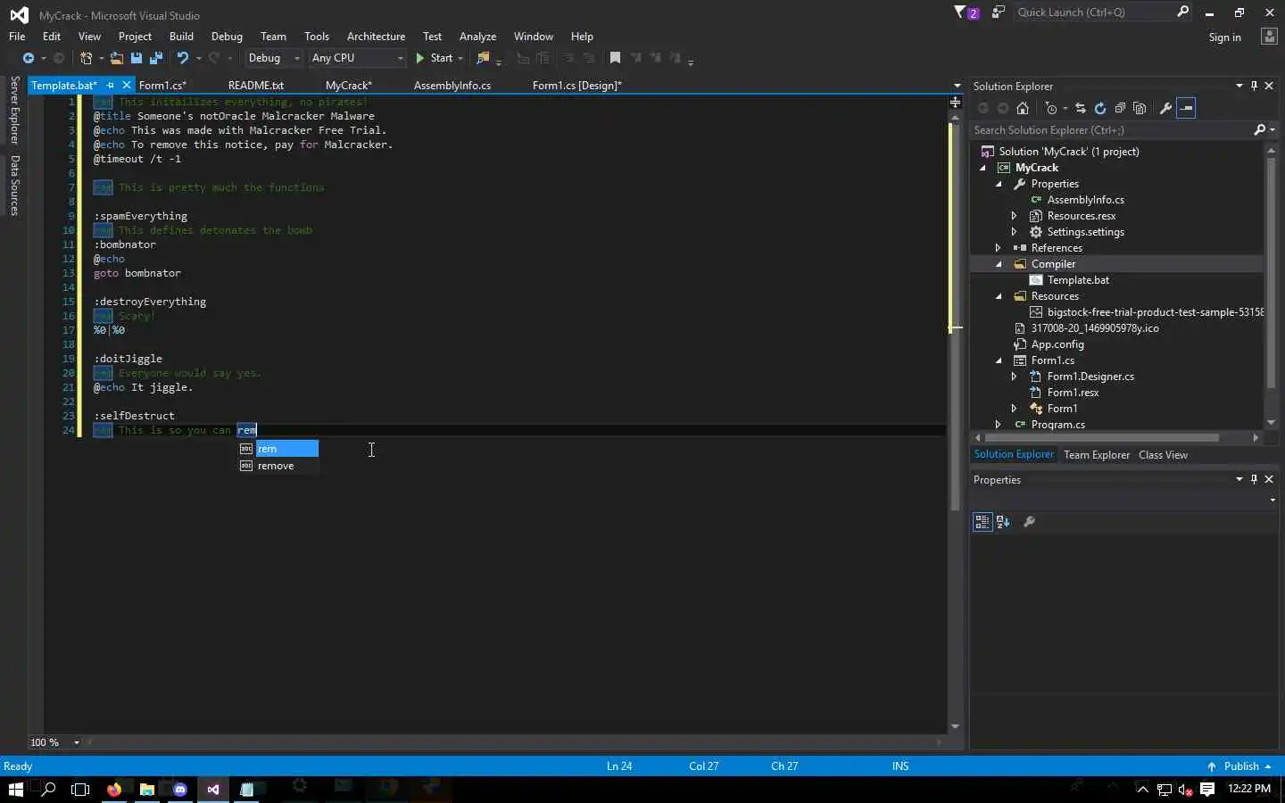Click the Navigate Backward toolbar arrow
This screenshot has height=803, width=1285.
point(29,58)
